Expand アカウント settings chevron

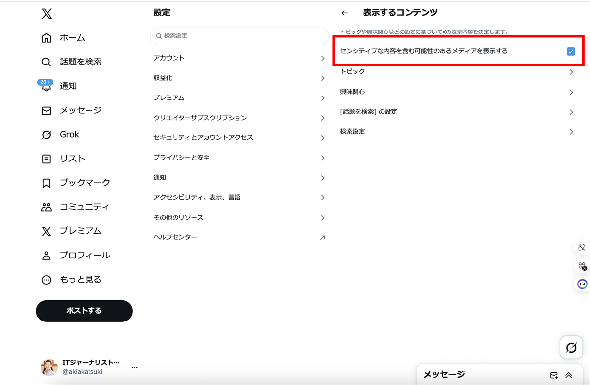pyautogui.click(x=323, y=58)
